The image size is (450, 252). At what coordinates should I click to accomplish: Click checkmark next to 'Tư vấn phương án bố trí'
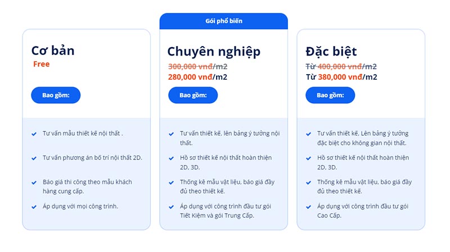tap(35, 158)
